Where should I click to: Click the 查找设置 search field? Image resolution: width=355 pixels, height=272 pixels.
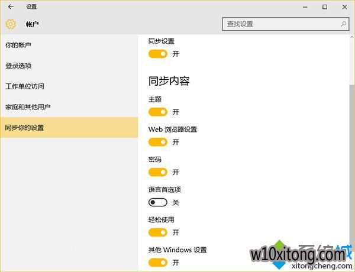click(286, 24)
